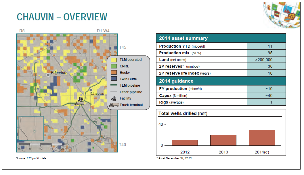Screen dimensions: 304x175
Task: Click the Edgerton label on the map
Action: coord(59,73)
